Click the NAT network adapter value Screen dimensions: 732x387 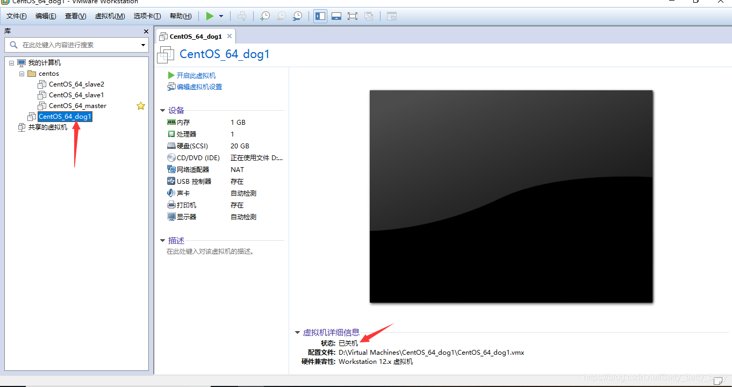[x=237, y=170]
